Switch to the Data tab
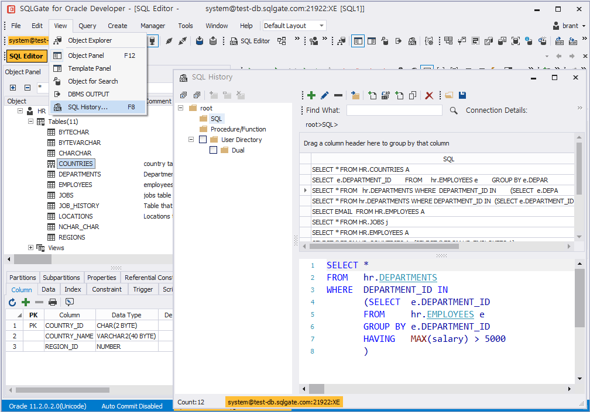590x412 pixels. click(49, 289)
